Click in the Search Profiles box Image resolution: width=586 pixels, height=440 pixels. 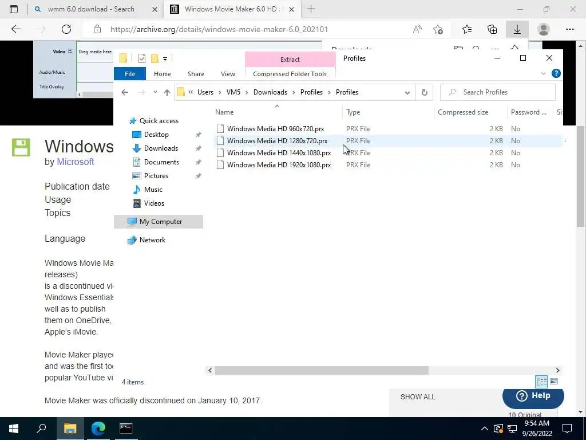[x=497, y=92]
